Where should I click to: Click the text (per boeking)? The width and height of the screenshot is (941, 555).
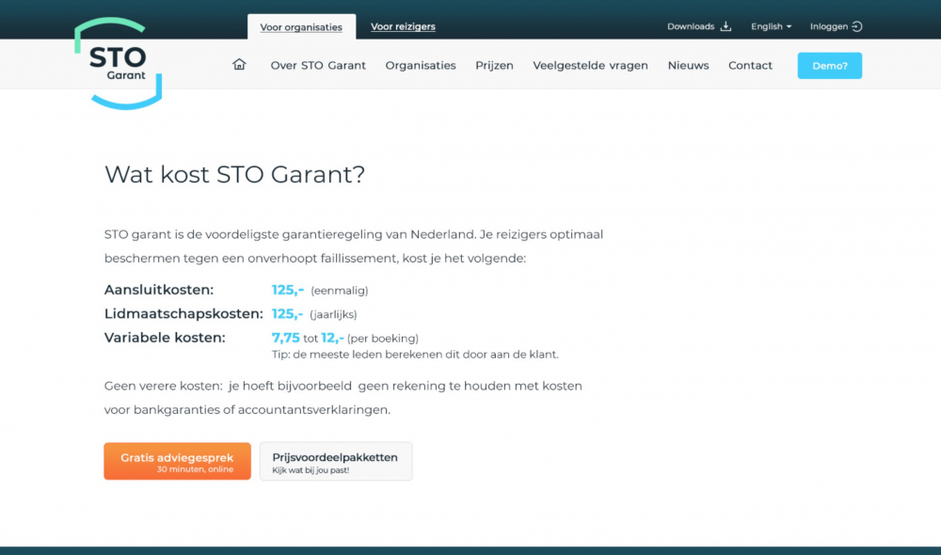(x=383, y=339)
